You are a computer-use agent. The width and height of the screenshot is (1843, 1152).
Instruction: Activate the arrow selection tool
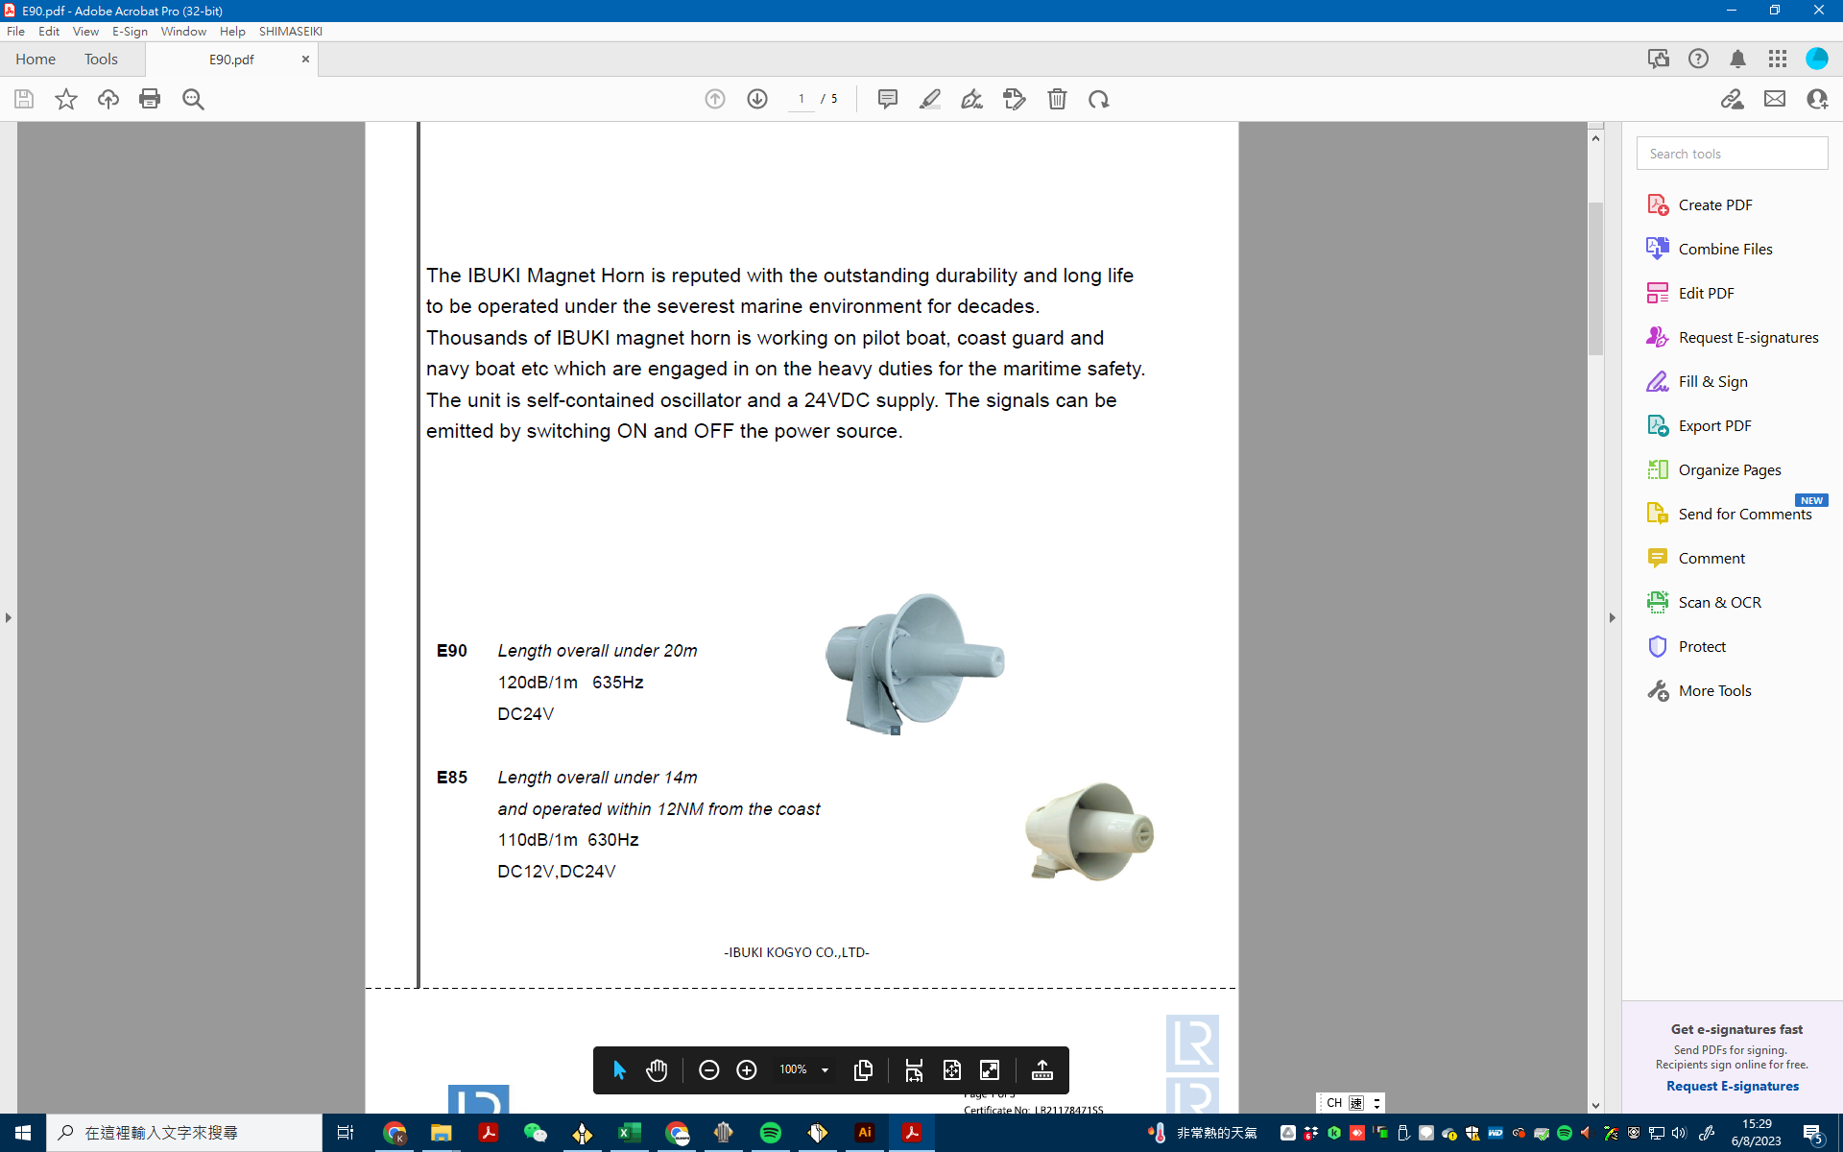click(x=619, y=1069)
